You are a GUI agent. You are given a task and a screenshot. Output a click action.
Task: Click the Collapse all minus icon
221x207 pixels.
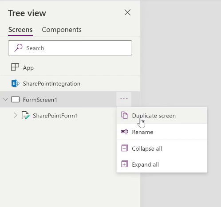pyautogui.click(x=125, y=148)
